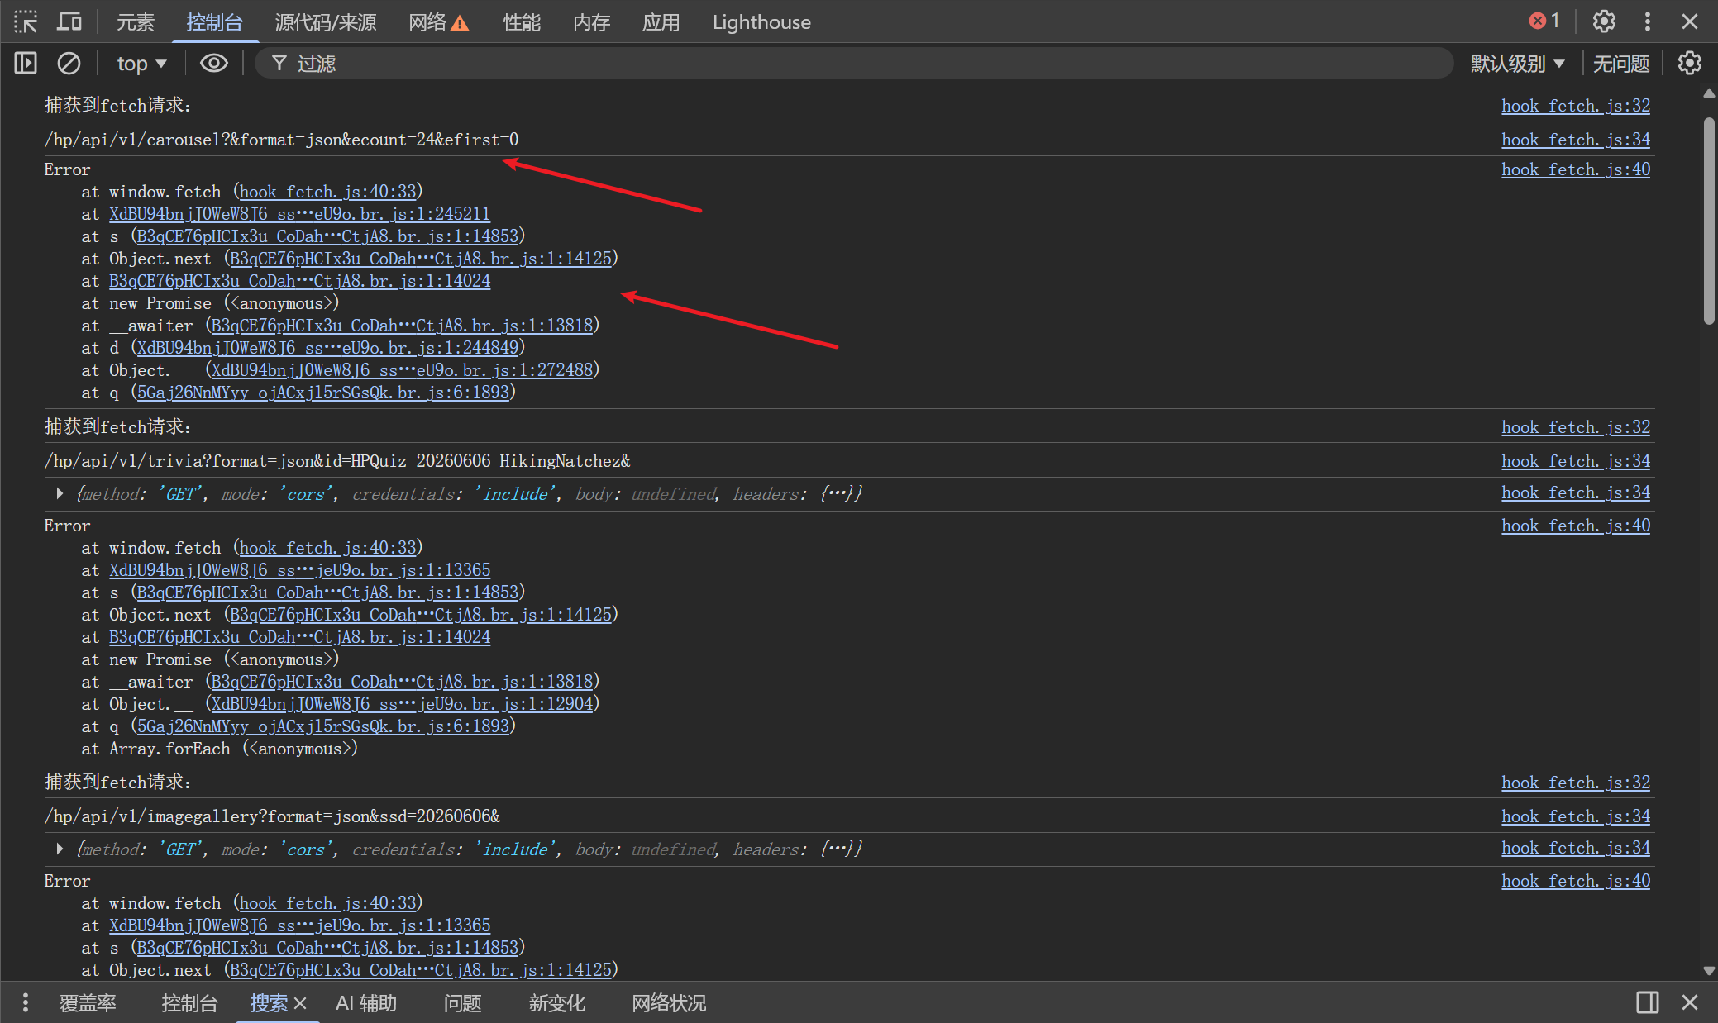The image size is (1718, 1023).
Task: Switch to the 源代码/来源 tab
Action: pyautogui.click(x=325, y=22)
